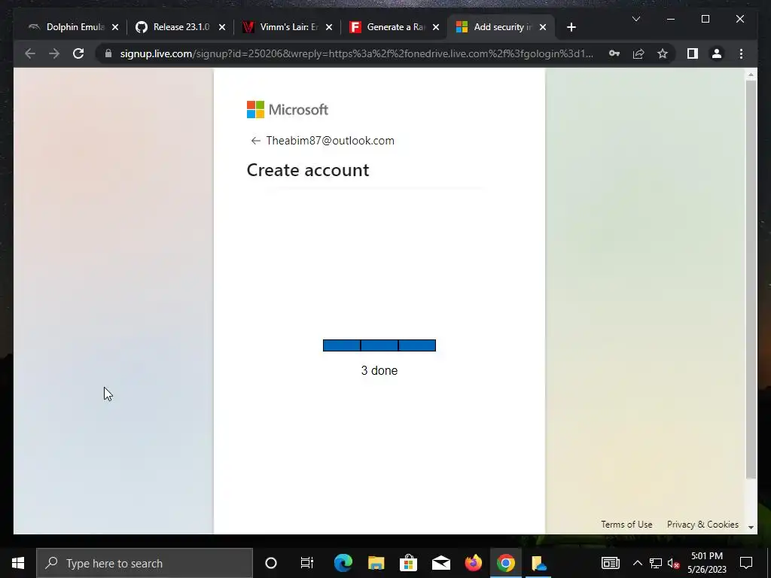Click the taskbar search box
The image size is (771, 578).
(144, 563)
